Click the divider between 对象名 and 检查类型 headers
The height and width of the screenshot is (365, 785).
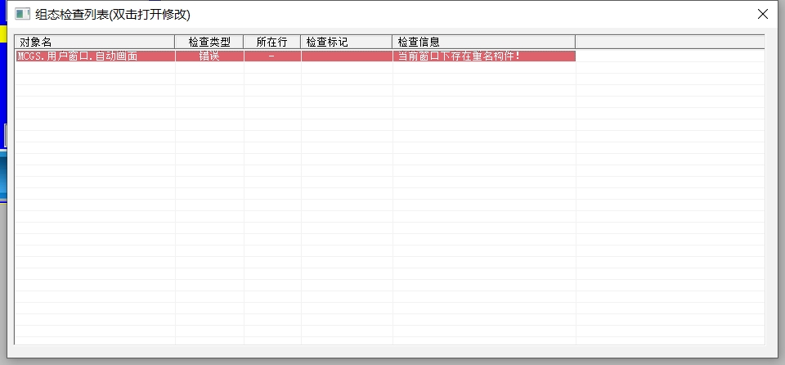[x=175, y=42]
